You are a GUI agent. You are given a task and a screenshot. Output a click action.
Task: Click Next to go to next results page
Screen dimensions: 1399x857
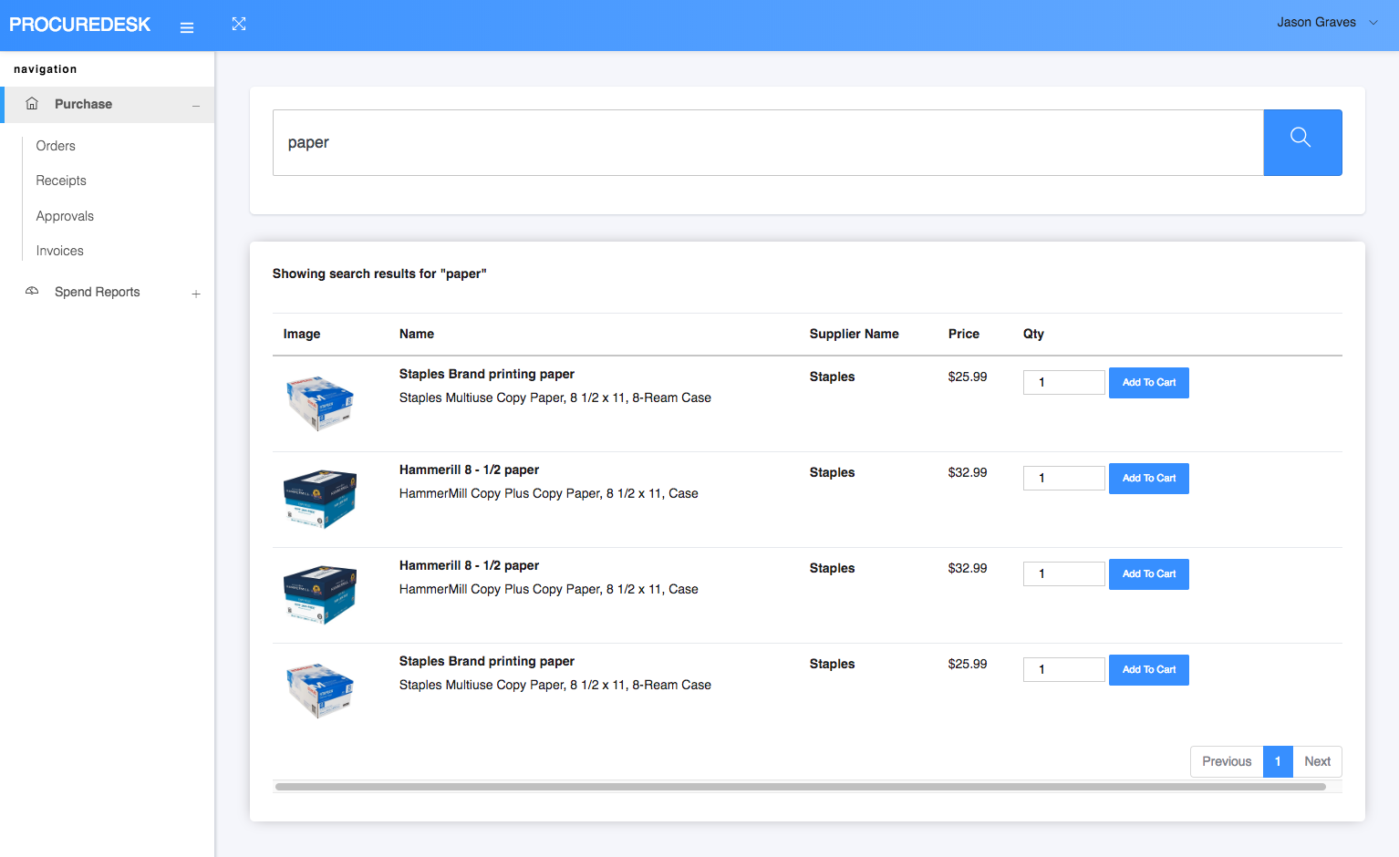coord(1317,761)
